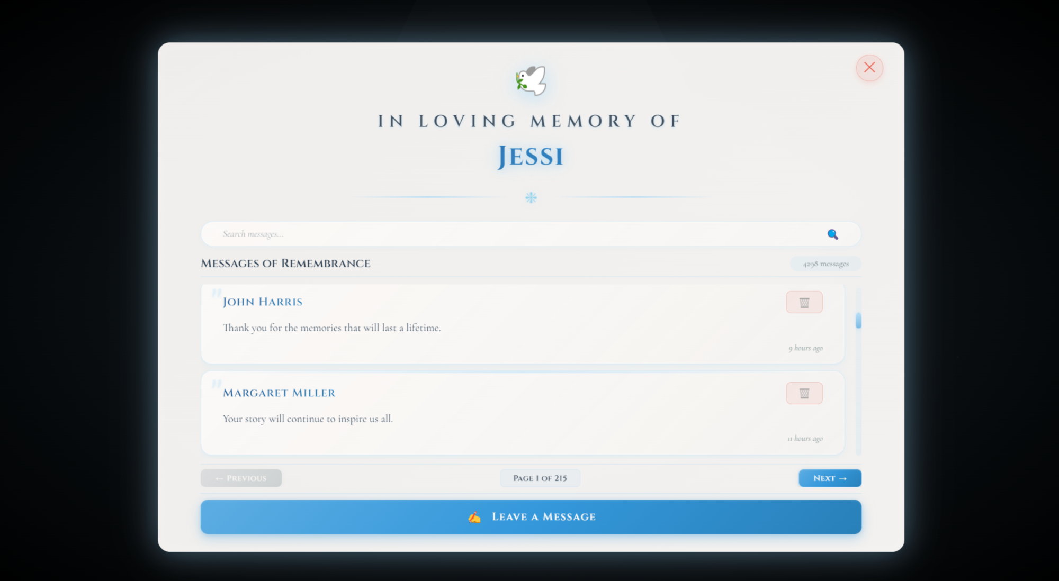Open Margaret Miller's name link

279,393
